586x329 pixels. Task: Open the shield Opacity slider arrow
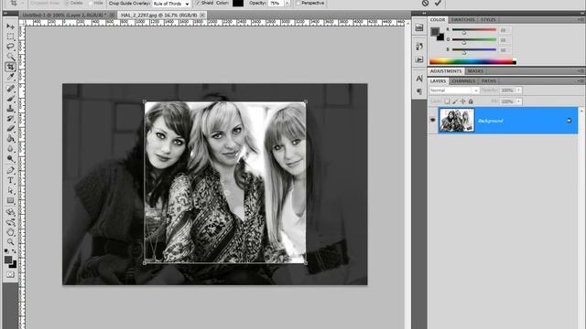pos(287,3)
